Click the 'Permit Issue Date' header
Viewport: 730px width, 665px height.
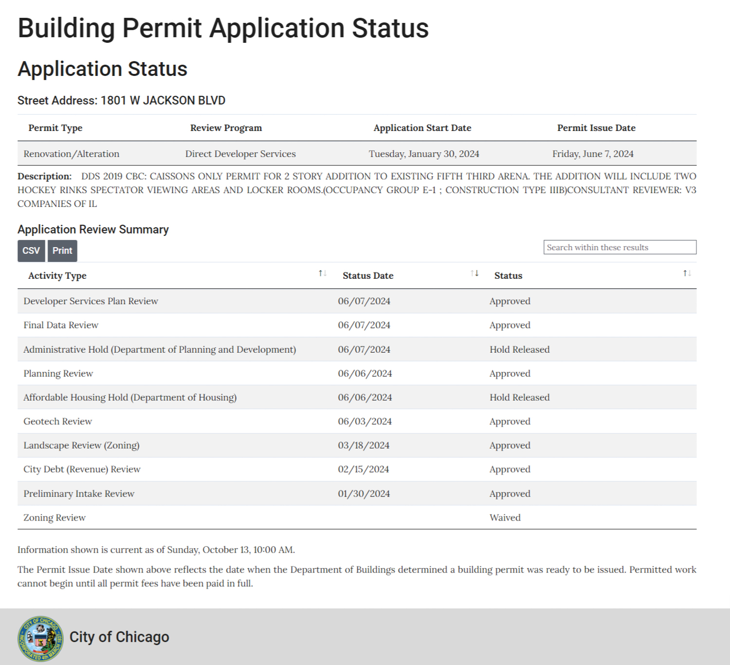click(x=596, y=128)
